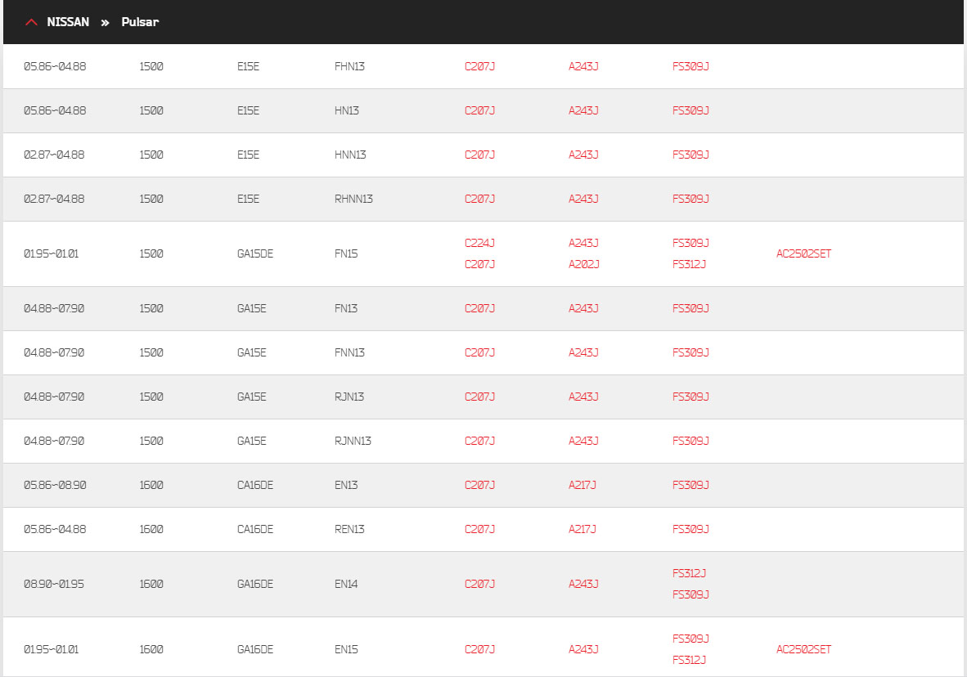Open A243J link in EN15 row
Viewport: 967px width, 677px height.
click(583, 649)
